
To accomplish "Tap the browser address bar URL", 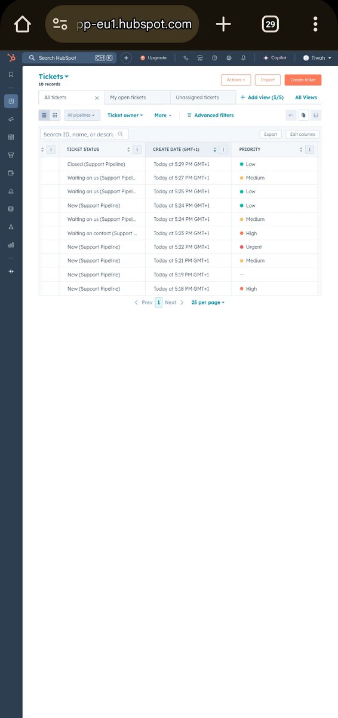I will click(122, 24).
